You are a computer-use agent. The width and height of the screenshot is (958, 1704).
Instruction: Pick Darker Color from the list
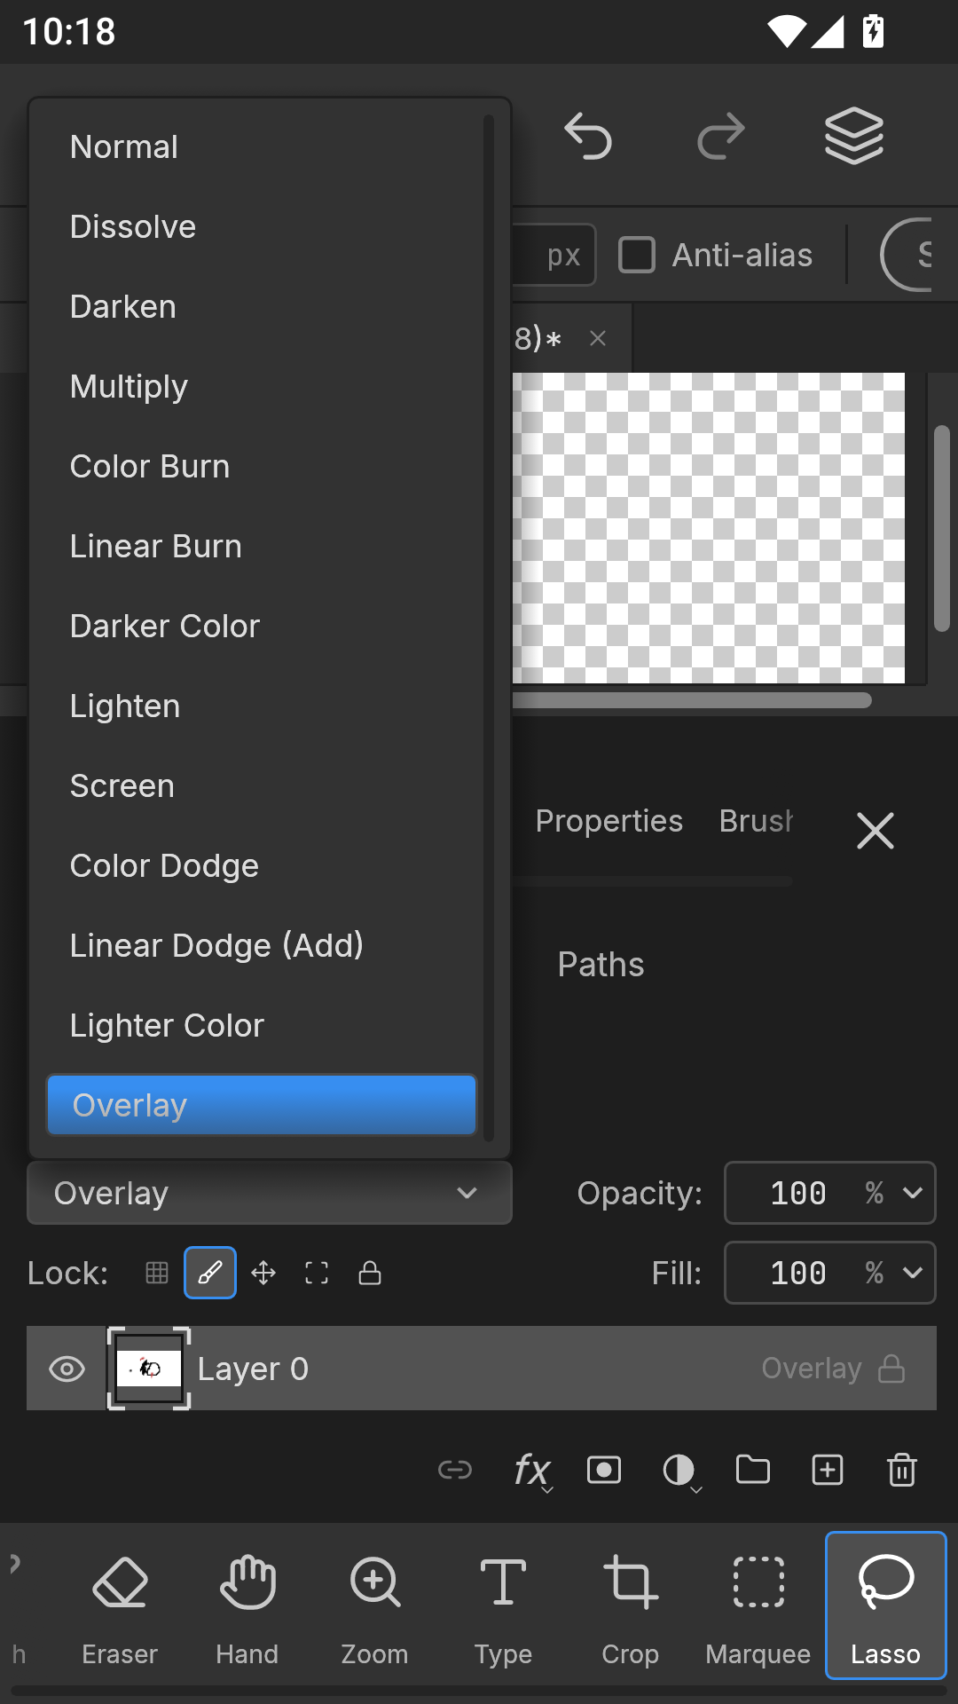coord(262,626)
